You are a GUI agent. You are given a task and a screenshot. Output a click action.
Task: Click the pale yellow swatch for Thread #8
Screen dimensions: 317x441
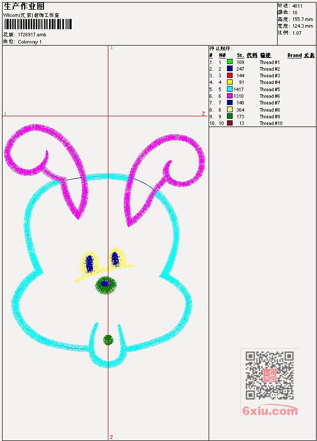tap(230, 110)
